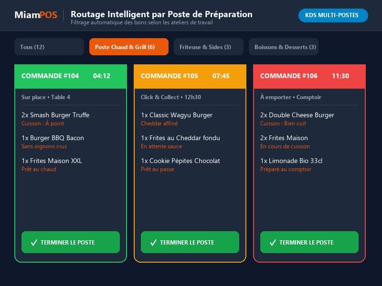Image resolution: width=382 pixels, height=286 pixels.
Task: Click the status 'En cours de cuisson'
Action: 285,146
